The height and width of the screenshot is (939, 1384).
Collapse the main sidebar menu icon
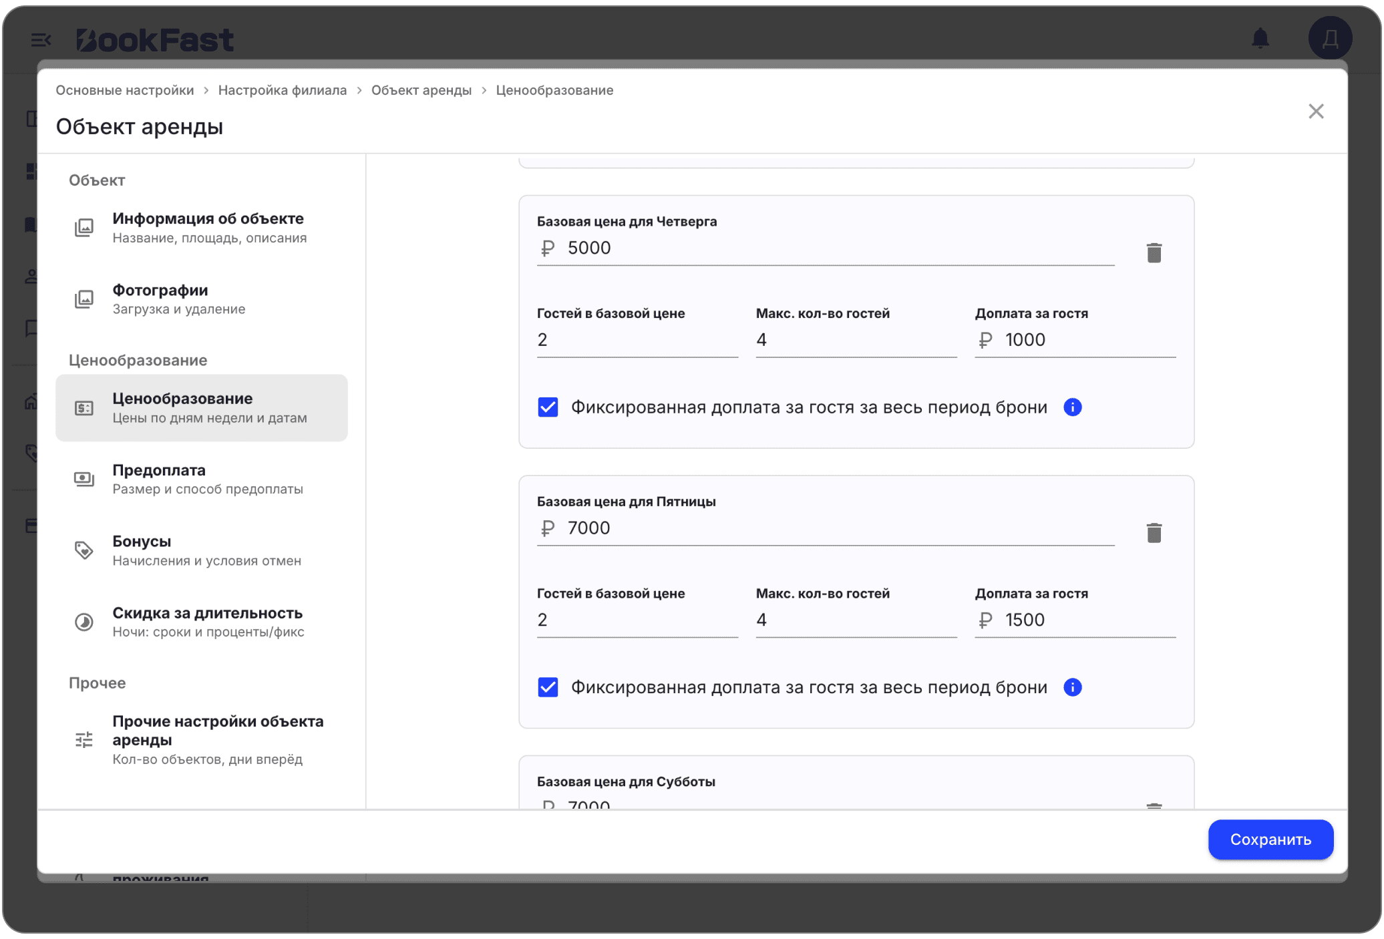click(x=41, y=40)
